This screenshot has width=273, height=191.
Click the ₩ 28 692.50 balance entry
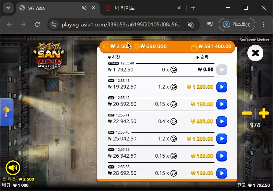[122, 173]
